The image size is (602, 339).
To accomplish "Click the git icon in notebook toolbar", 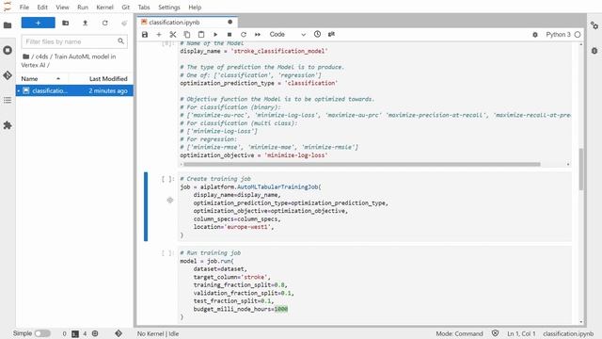I will tap(331, 34).
